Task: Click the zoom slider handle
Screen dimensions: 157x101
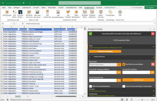Action: [142, 100]
